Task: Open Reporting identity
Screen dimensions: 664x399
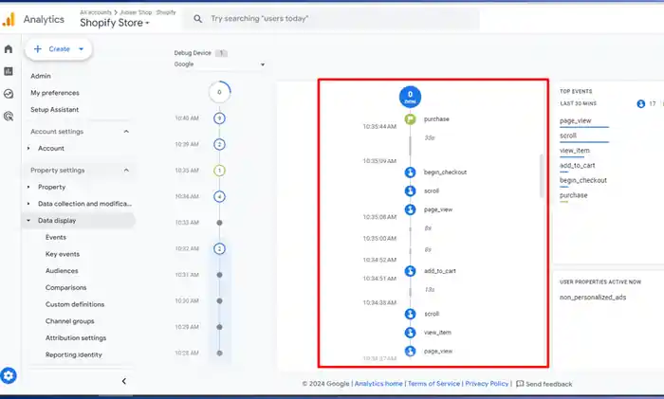Action: (x=74, y=355)
